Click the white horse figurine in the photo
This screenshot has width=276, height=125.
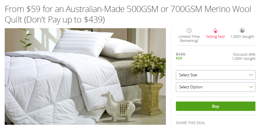coord(121,106)
